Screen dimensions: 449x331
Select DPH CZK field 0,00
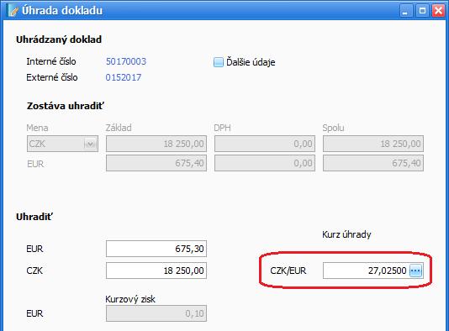265,144
